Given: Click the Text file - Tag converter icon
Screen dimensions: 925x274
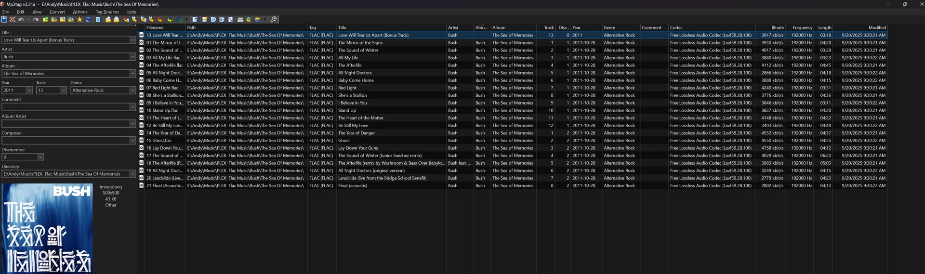Looking at the screenshot, I should [151, 20].
